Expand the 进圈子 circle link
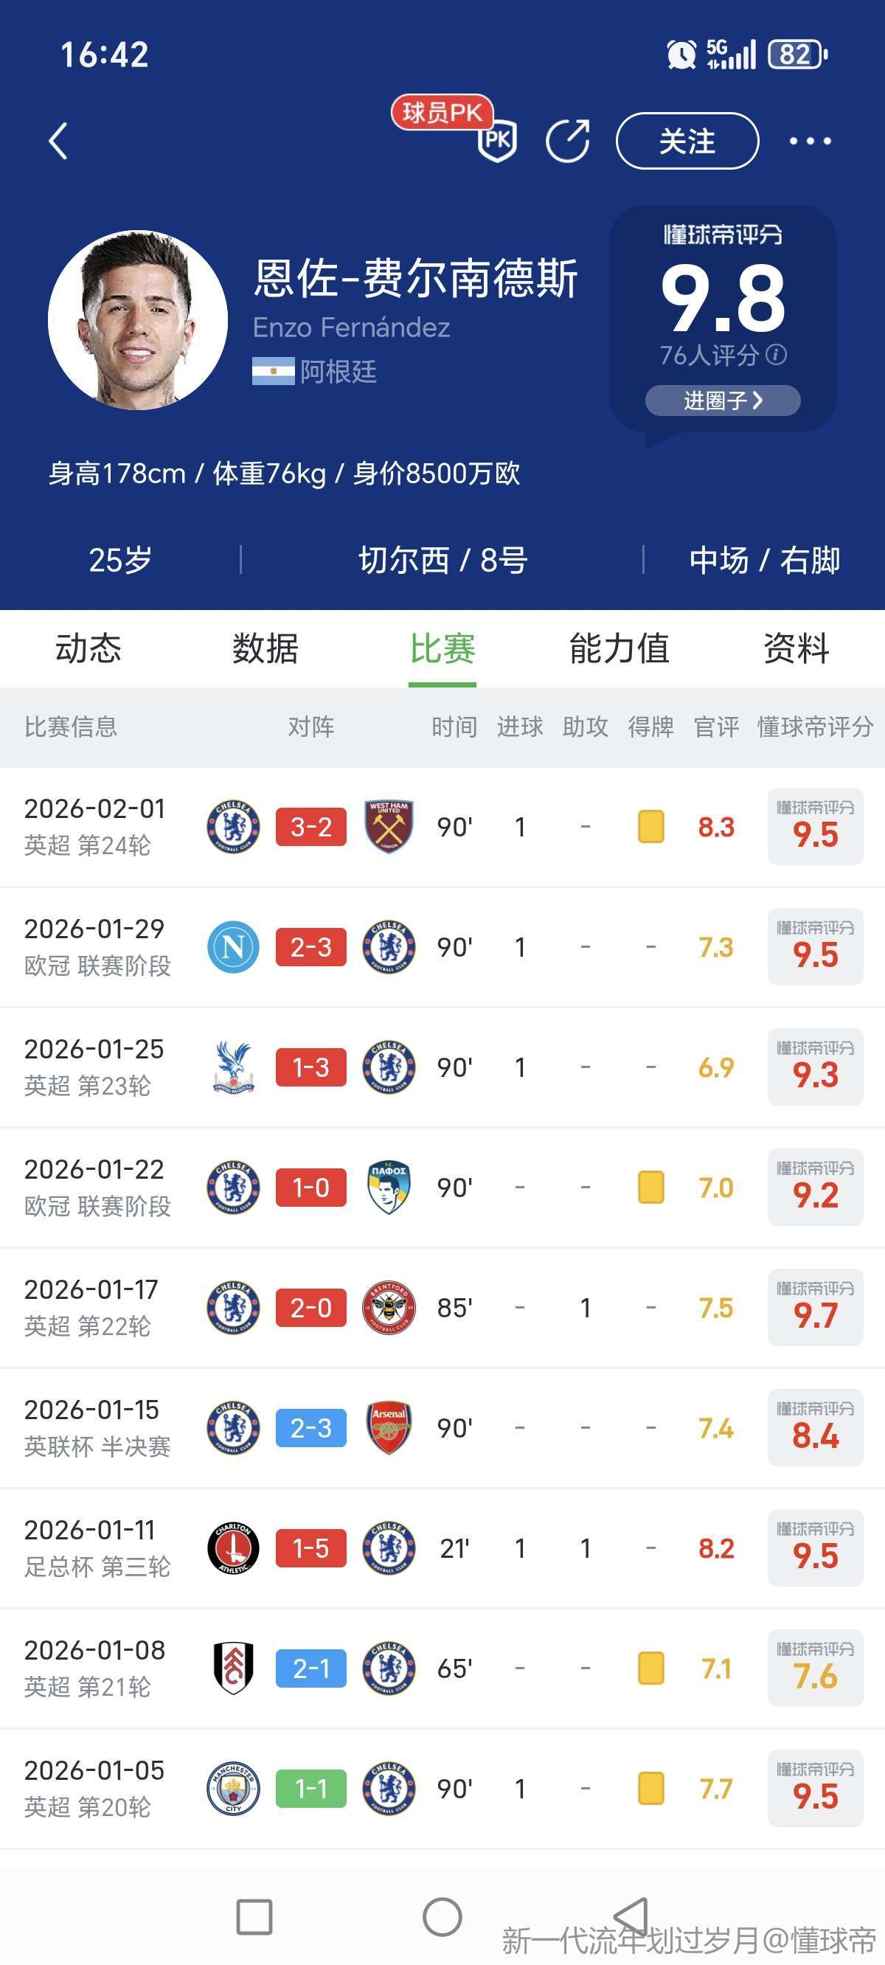 [x=723, y=401]
